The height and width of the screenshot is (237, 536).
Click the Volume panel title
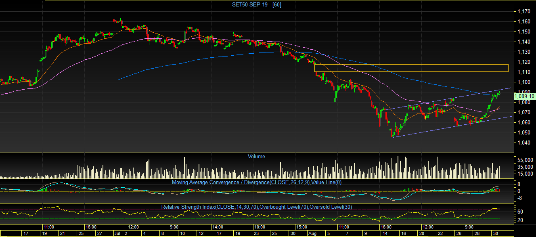[x=256, y=156]
